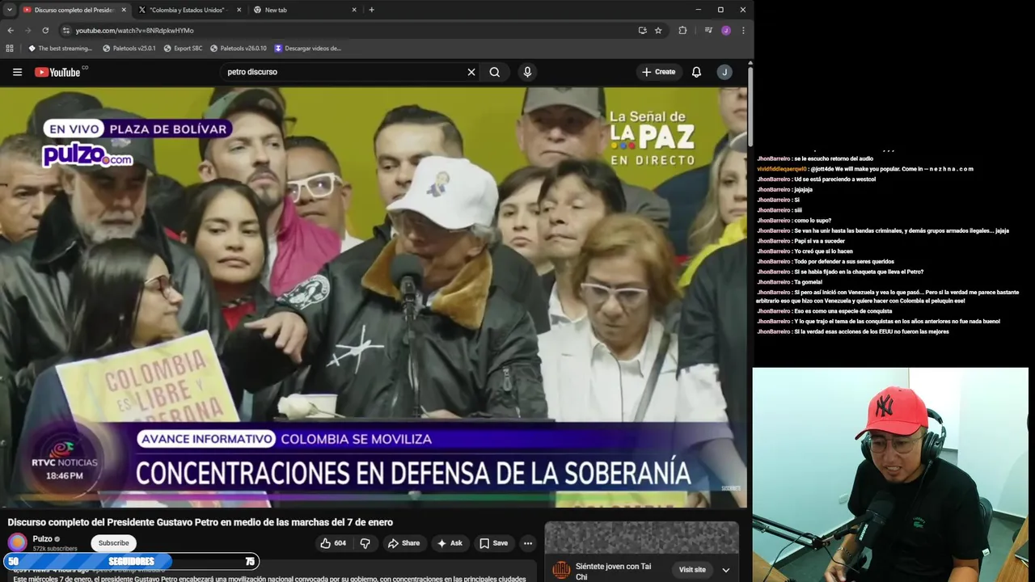Clear the 'petro discurso' search text
This screenshot has width=1035, height=582.
471,72
